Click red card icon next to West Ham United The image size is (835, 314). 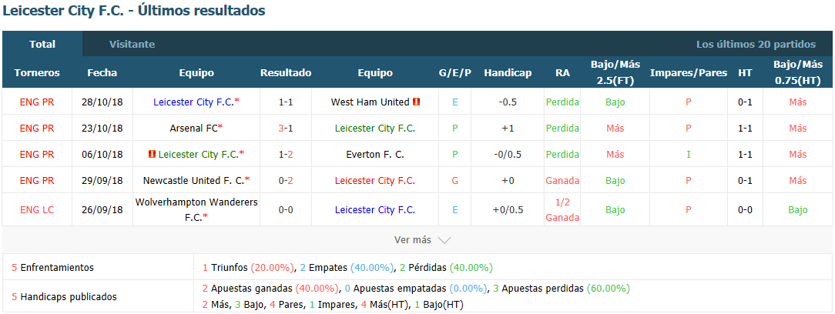[417, 101]
